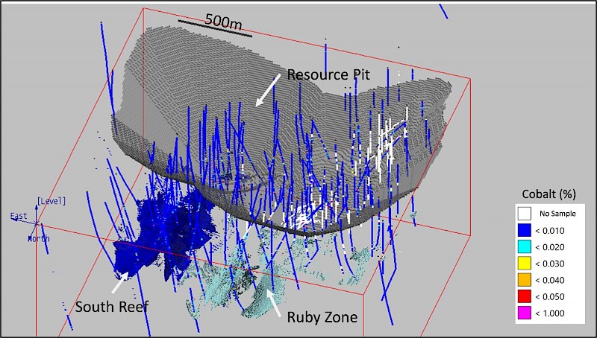Viewport: 597px width, 338px height.
Task: Click the red < 0.050 legend swatch
Action: pyautogui.click(x=525, y=296)
